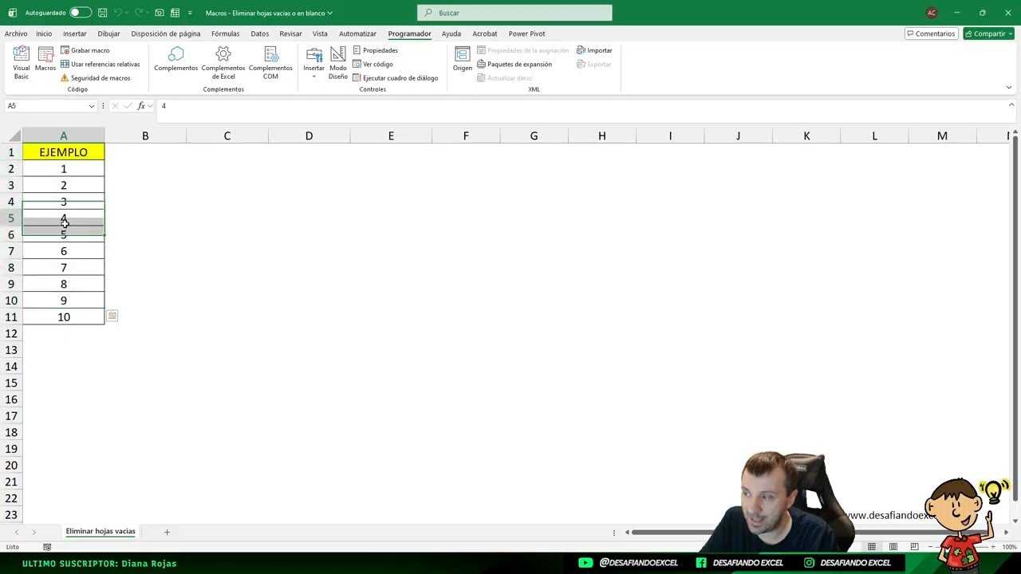Switch to Page Layout view in status bar
Screen dimensions: 1021x574
point(893,547)
